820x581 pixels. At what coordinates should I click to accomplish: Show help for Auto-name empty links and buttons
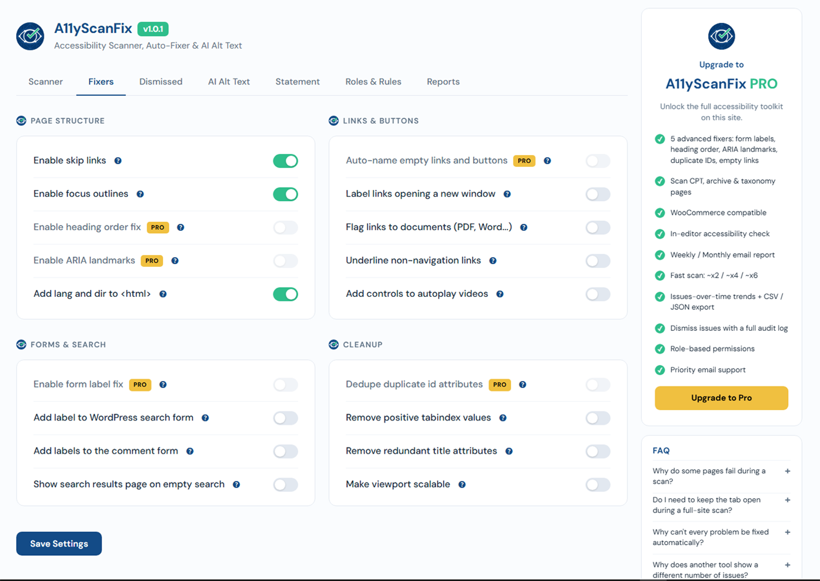[x=547, y=161]
